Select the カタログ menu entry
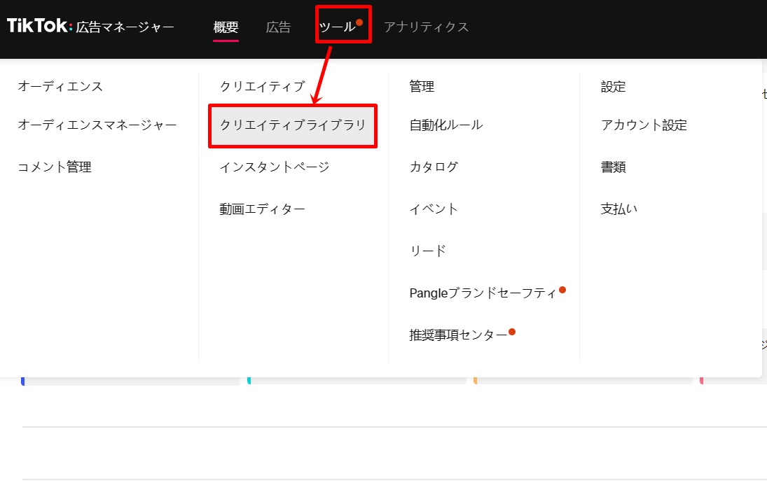The width and height of the screenshot is (767, 483). (x=434, y=167)
